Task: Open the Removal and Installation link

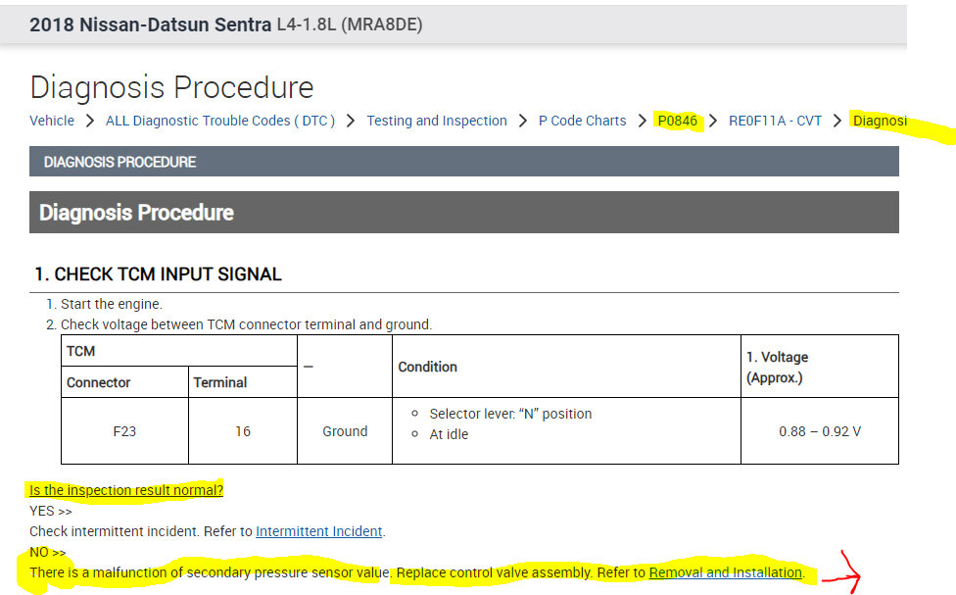Action: click(726, 572)
